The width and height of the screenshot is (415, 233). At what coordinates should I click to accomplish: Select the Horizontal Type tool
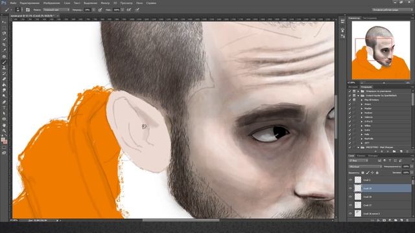4,108
